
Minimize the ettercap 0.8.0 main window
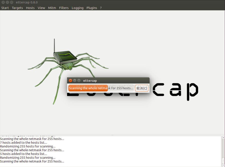coord(8,2)
